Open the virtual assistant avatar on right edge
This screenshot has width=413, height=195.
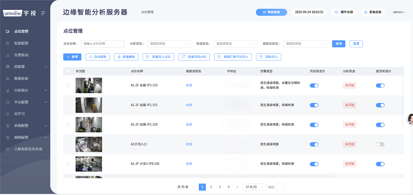point(410,119)
